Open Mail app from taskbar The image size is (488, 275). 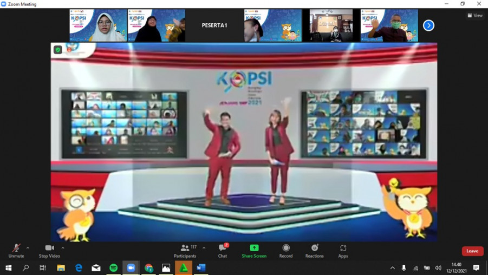96,268
